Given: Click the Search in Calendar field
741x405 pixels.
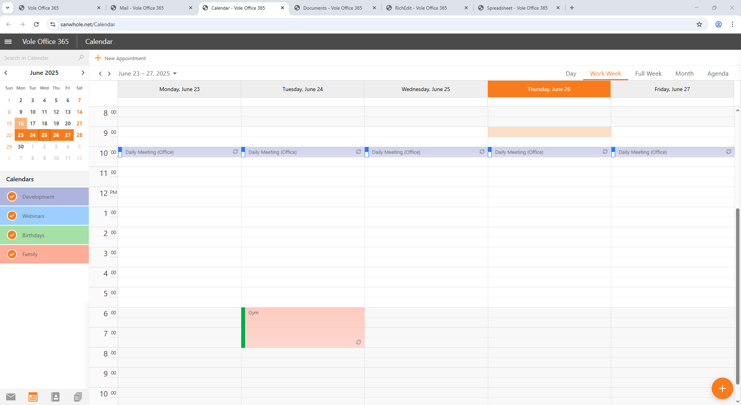Looking at the screenshot, I should (x=39, y=58).
